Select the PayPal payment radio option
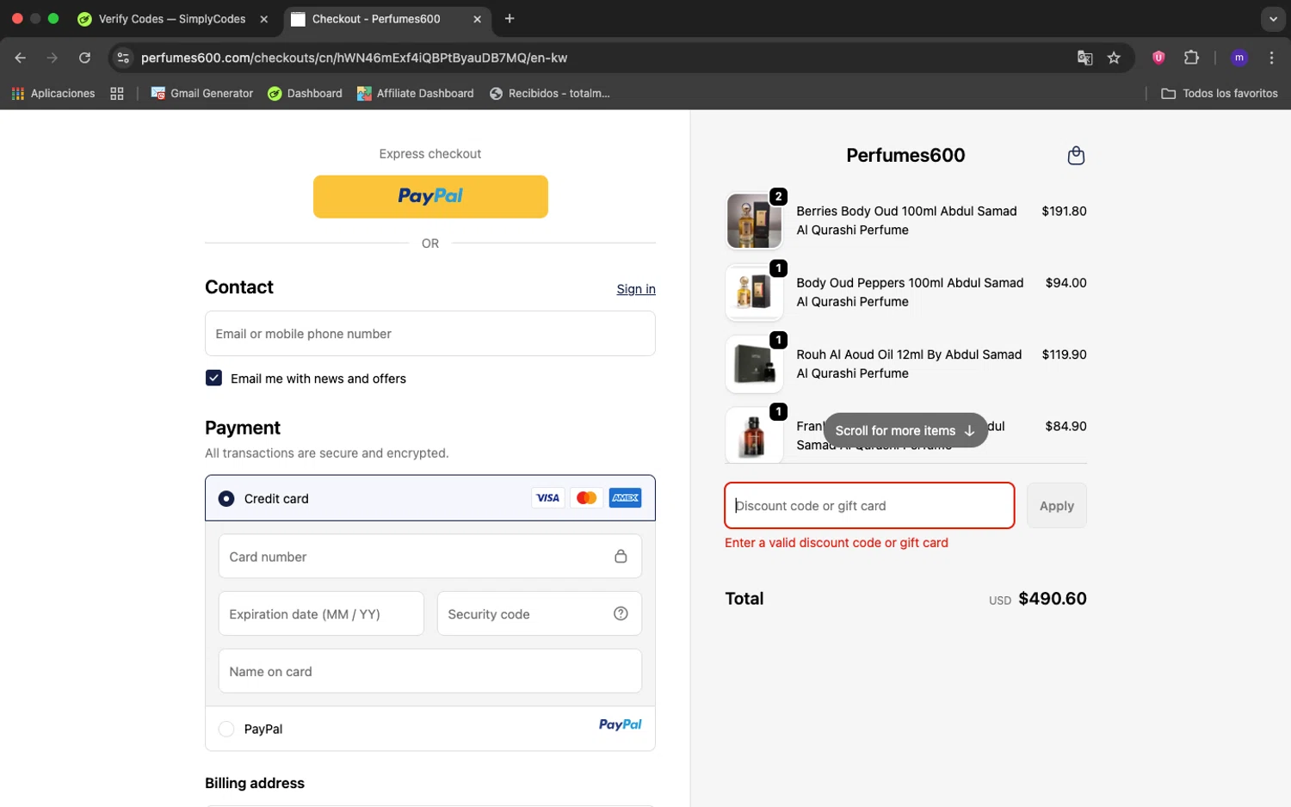This screenshot has width=1291, height=807. click(x=226, y=729)
